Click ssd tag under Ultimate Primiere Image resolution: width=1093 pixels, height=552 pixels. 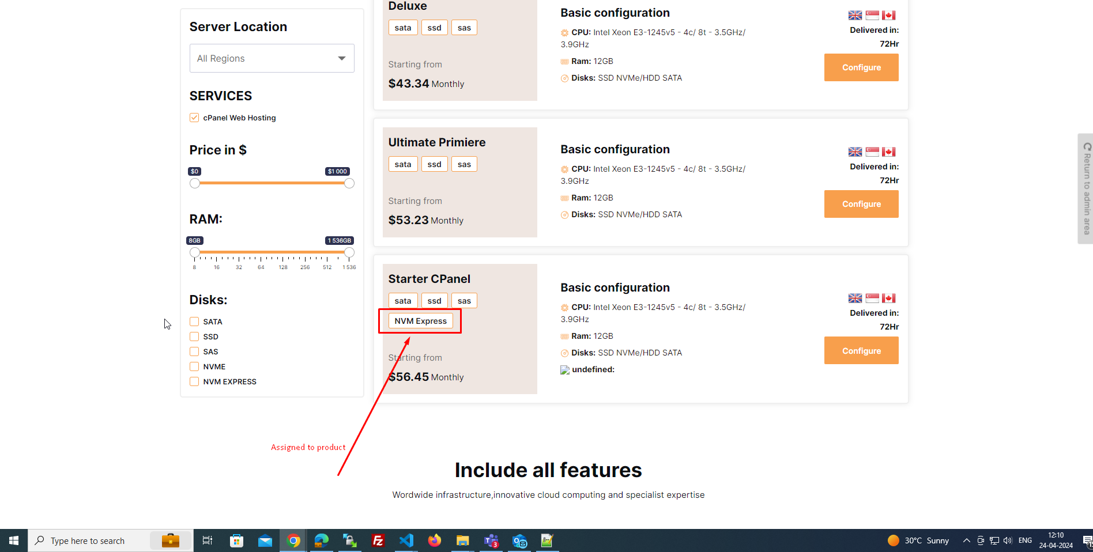click(x=434, y=164)
